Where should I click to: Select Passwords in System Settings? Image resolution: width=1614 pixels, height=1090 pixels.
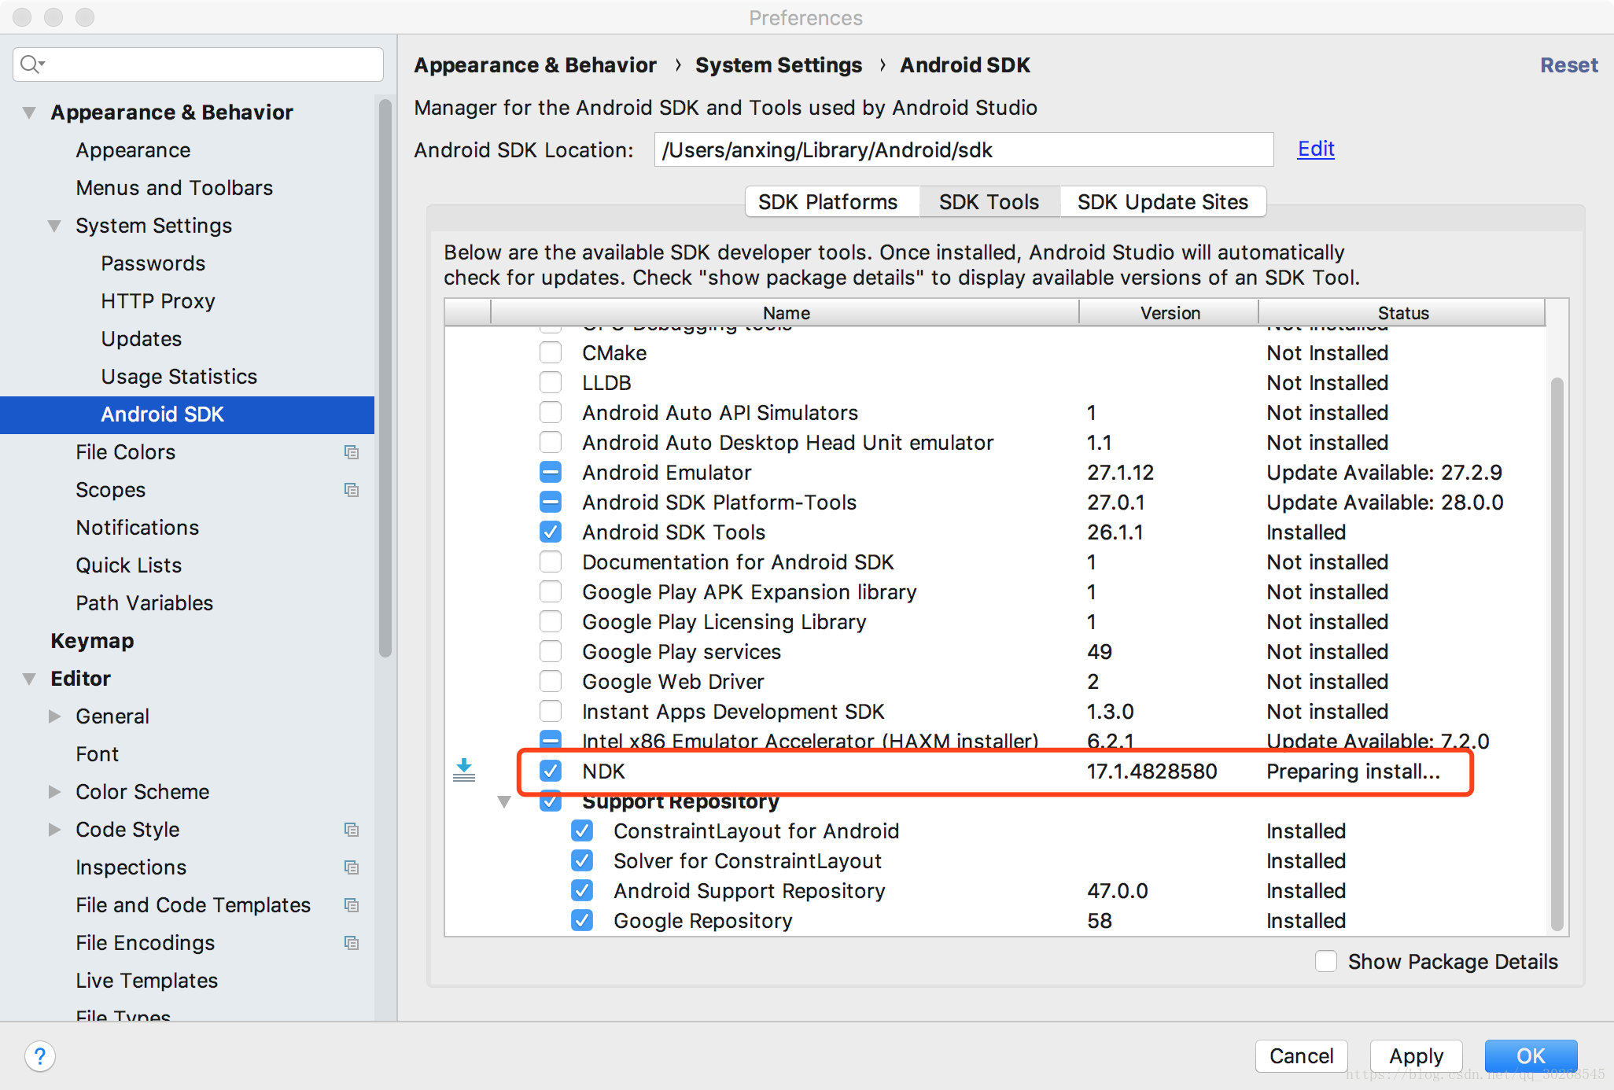click(x=153, y=263)
